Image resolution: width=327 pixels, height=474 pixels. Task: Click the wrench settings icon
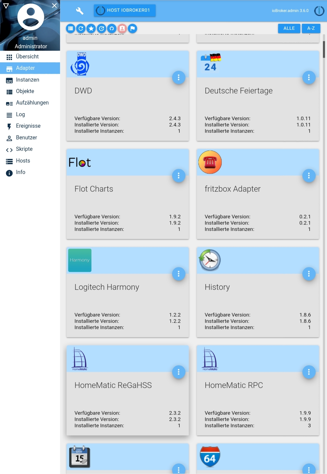pos(79,11)
